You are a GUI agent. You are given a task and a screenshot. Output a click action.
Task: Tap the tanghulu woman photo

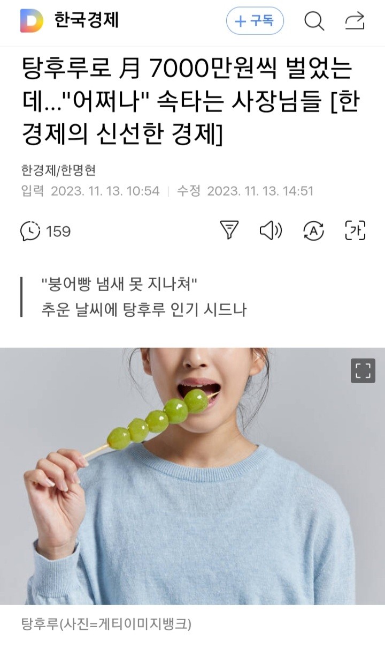click(x=192, y=476)
